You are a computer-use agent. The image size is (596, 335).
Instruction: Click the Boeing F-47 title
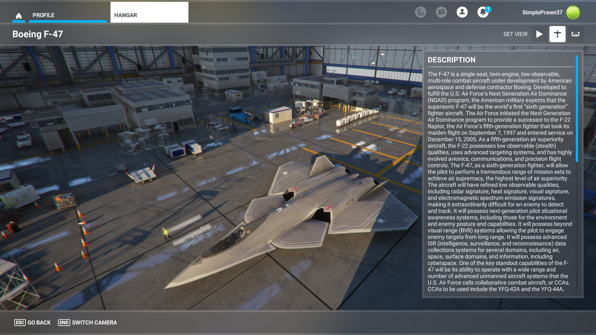click(38, 34)
